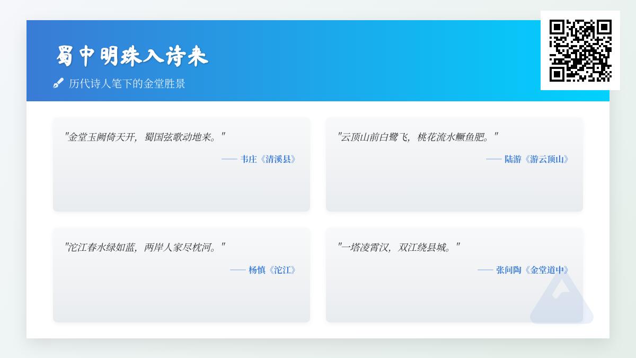Select the subtitle 历代诗人笔下的金堂胜景
Image resolution: width=636 pixels, height=358 pixels.
coord(127,84)
